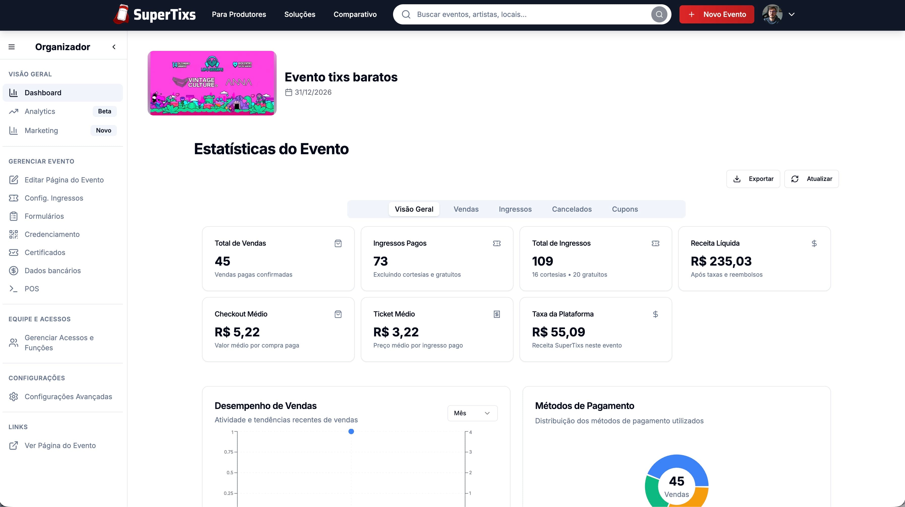
Task: Switch to the Visão Geral tab
Action: coord(414,209)
